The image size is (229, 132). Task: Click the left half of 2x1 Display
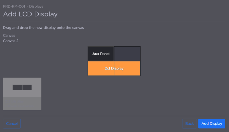[x=101, y=69]
